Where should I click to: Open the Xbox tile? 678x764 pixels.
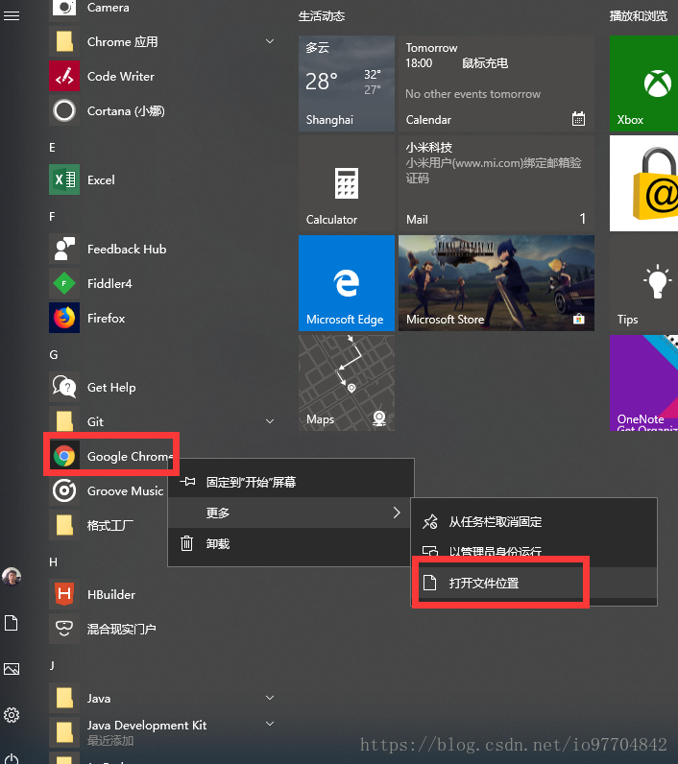tap(643, 84)
